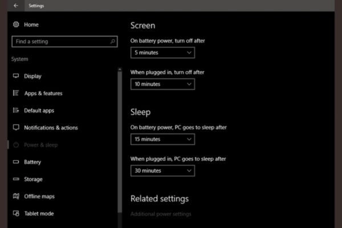Expand plugged-in sleep '30 minutes' dropdown
Screen dimensions: 342x228
point(162,170)
